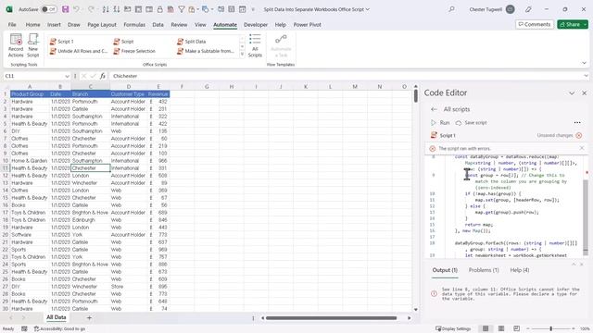
Task: Click Sort Ascending A-Z icon
Action: (106, 9)
